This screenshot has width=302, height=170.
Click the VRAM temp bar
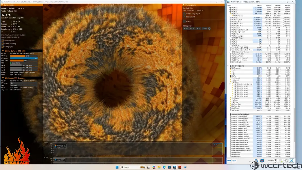pyautogui.click(x=24, y=61)
